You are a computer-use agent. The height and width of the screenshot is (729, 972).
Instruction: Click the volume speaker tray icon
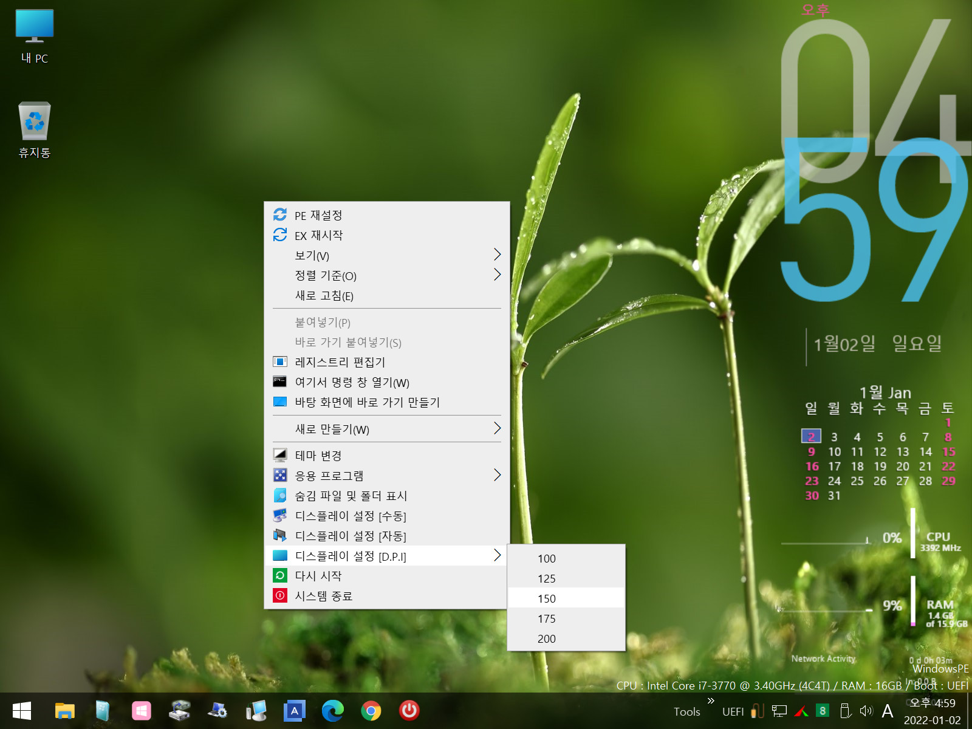[x=866, y=711]
